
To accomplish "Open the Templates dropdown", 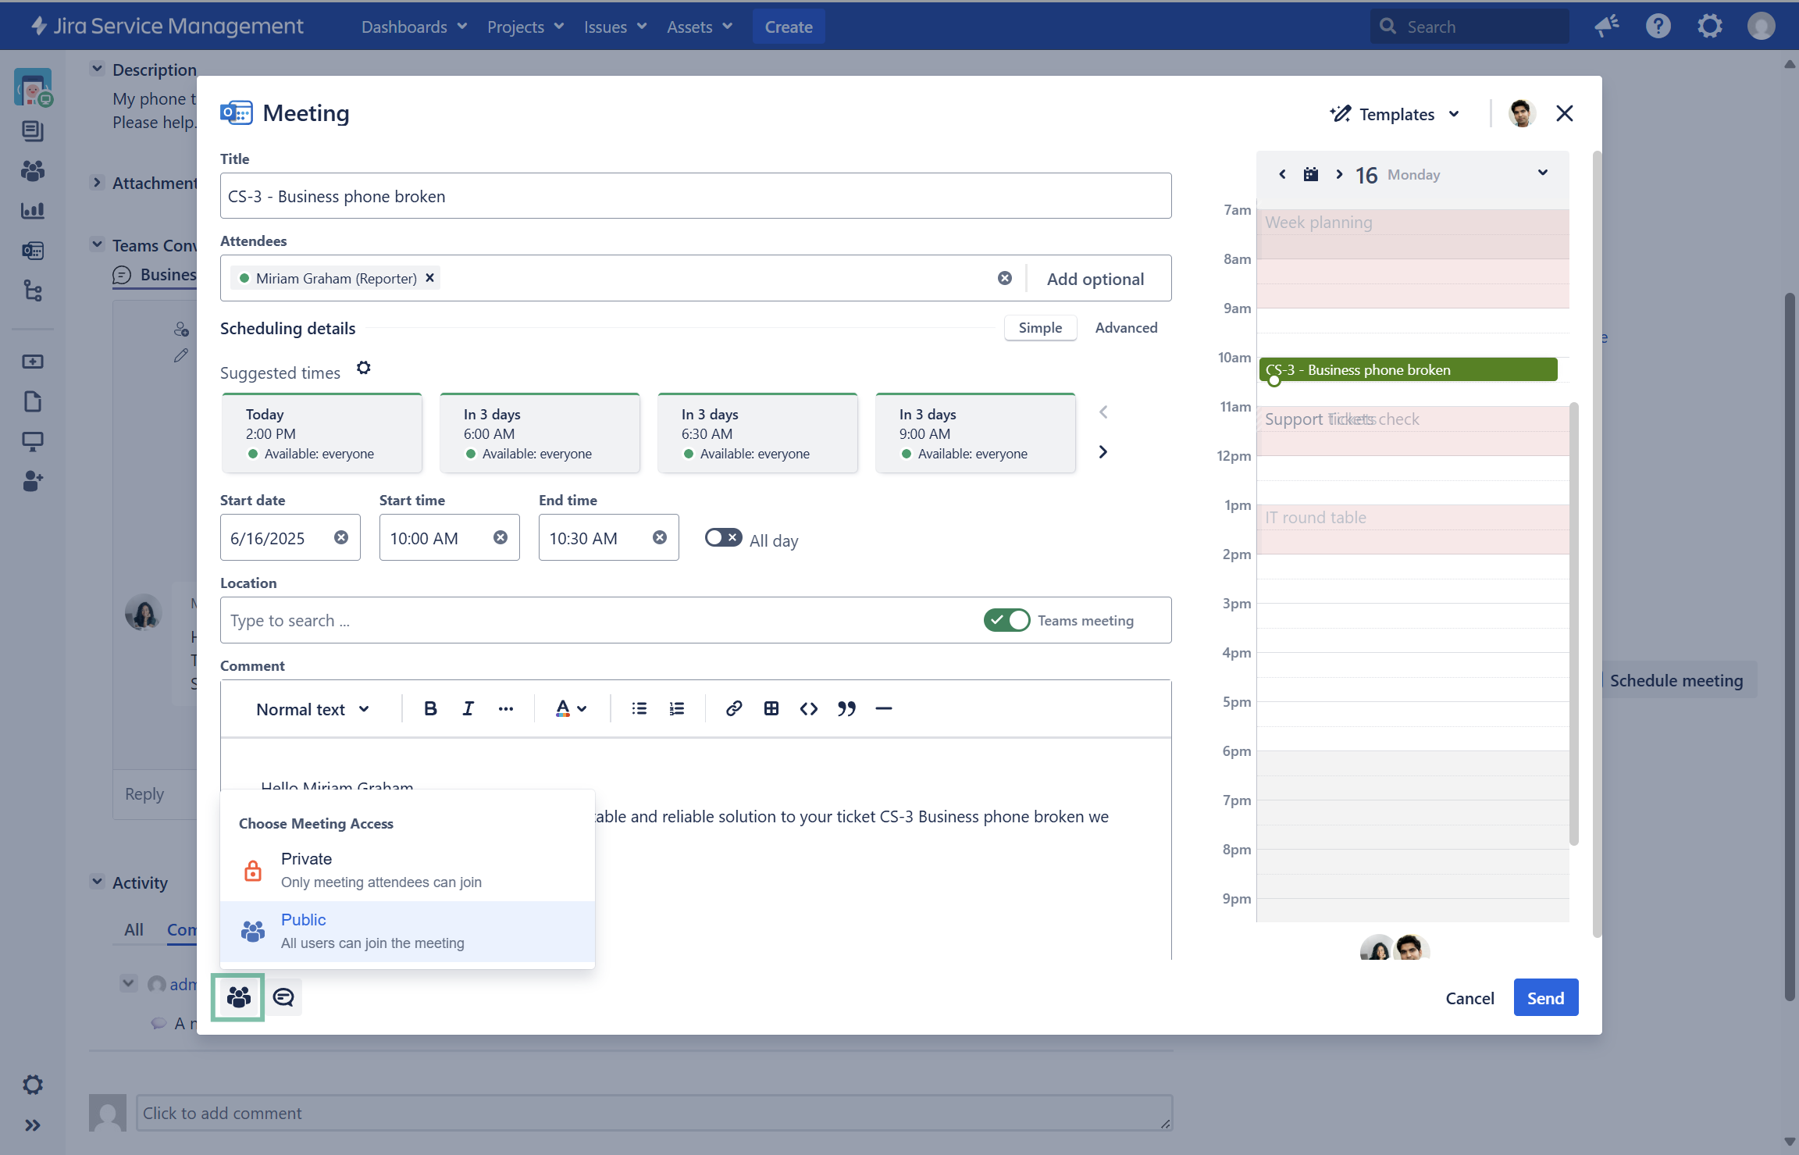I will coord(1395,114).
